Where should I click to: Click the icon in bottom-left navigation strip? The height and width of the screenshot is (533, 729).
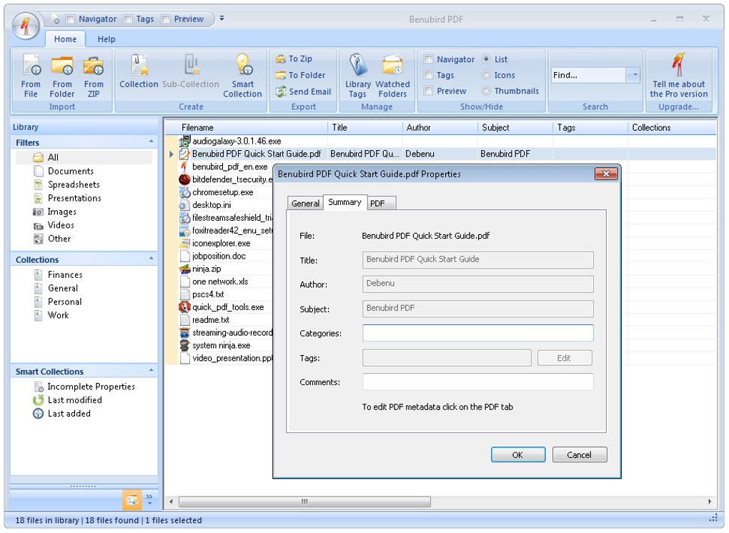132,500
